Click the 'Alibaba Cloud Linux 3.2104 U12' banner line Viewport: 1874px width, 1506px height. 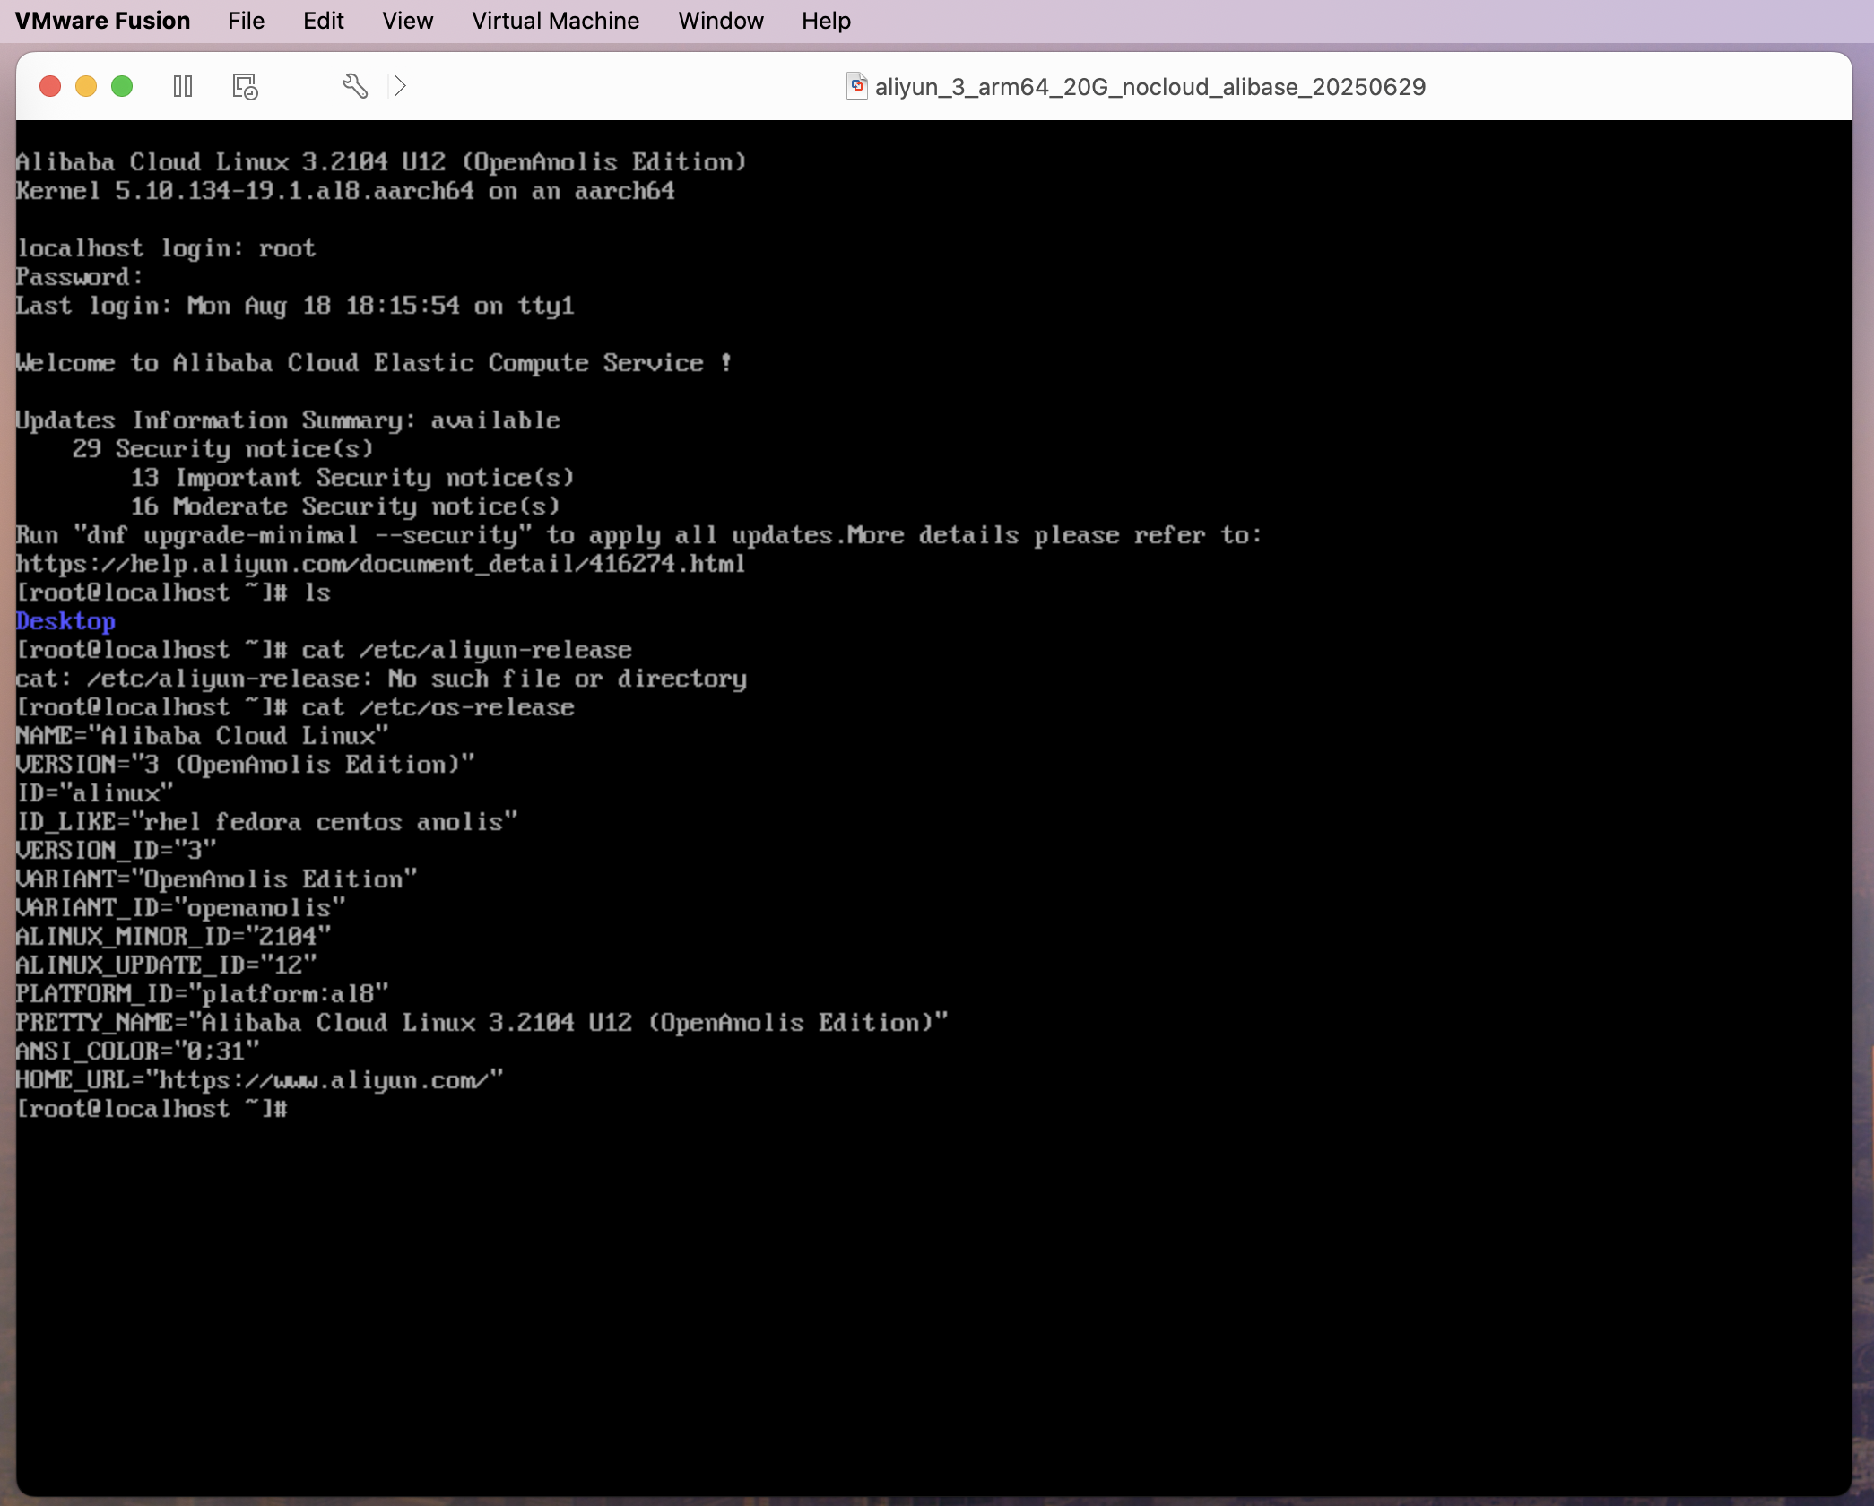[x=381, y=162]
